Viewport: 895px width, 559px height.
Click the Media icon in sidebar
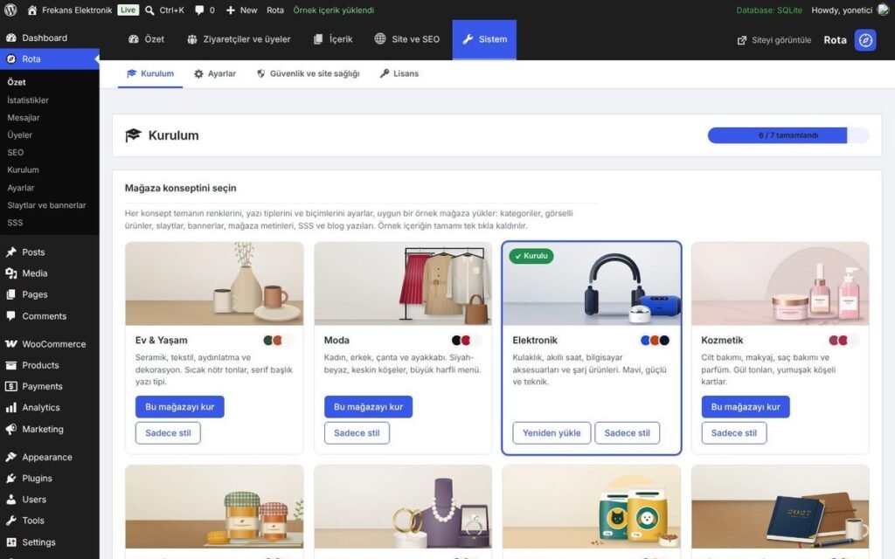10,273
